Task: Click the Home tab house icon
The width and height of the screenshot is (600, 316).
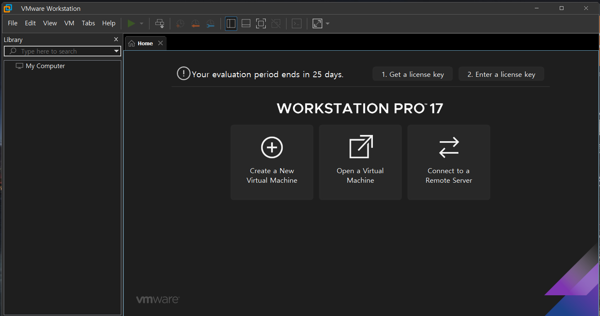Action: (132, 44)
